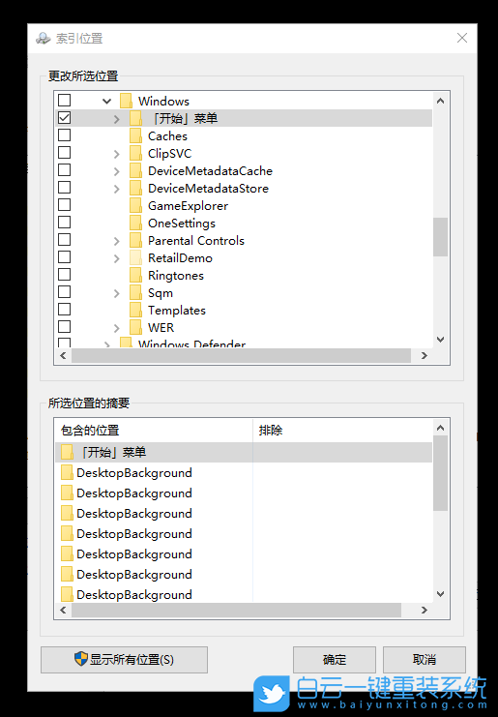Click the 显示所有位置(S) button
This screenshot has width=498, height=717.
(x=125, y=659)
